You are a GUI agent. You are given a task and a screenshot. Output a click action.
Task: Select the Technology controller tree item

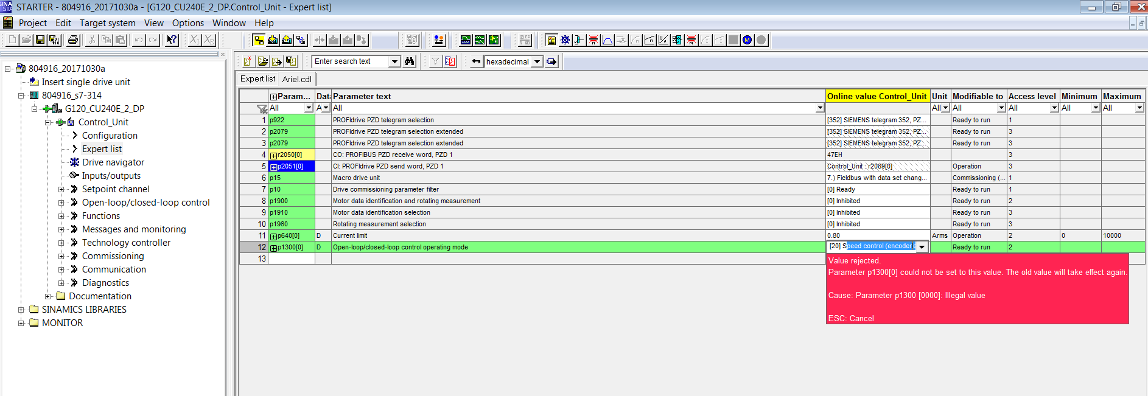pyautogui.click(x=126, y=243)
